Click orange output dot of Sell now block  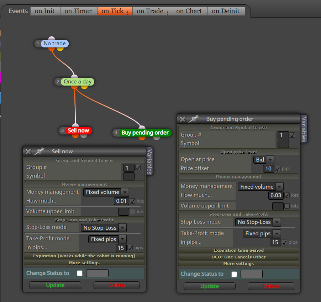(x=75, y=136)
